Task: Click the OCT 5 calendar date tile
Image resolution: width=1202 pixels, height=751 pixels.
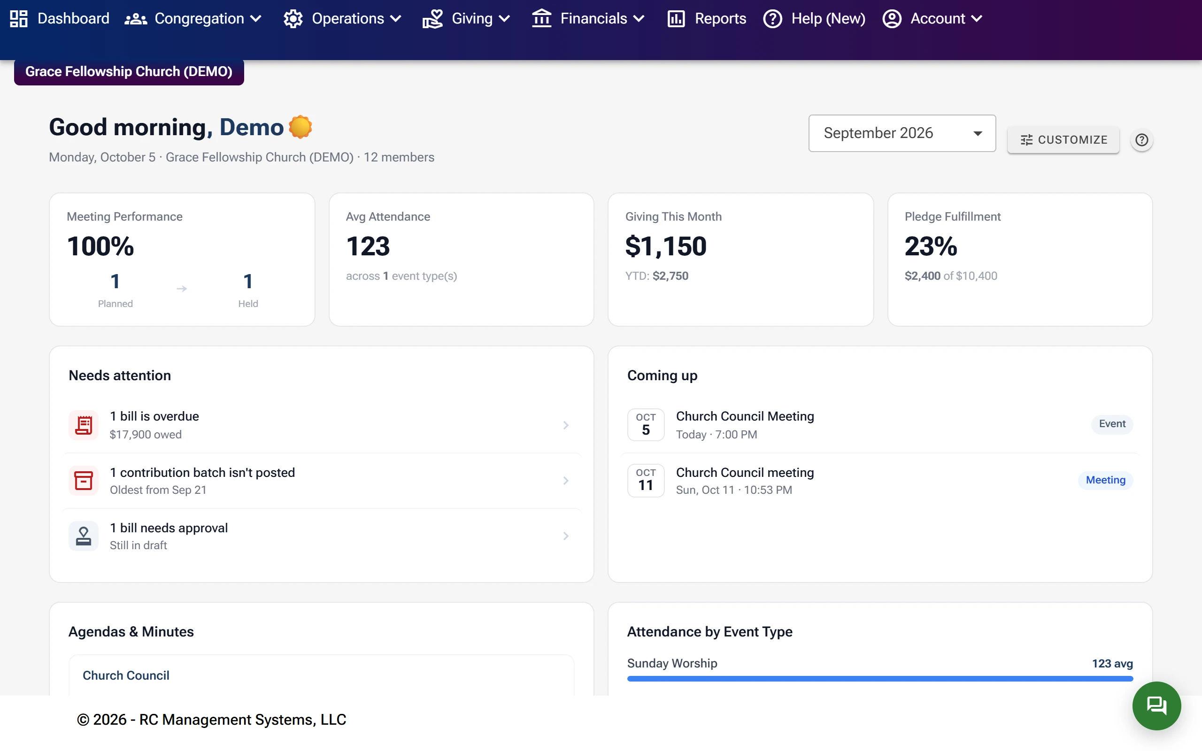Action: coord(646,425)
